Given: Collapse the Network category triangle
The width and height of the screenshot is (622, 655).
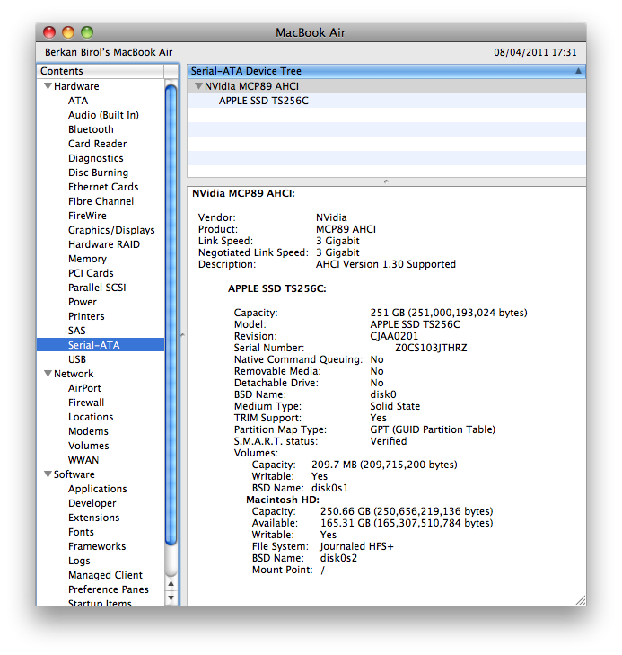Looking at the screenshot, I should pyautogui.click(x=48, y=374).
